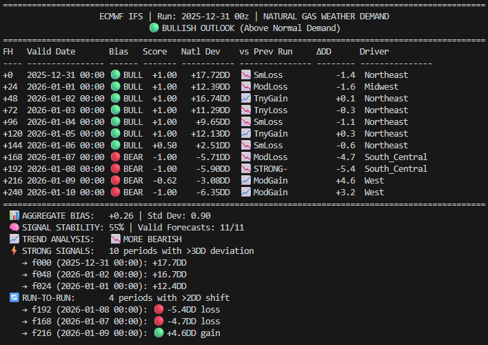The height and width of the screenshot is (345, 488).
Task: Click the green circle beside BULLISH OUTLOOK header
Action: [154, 28]
